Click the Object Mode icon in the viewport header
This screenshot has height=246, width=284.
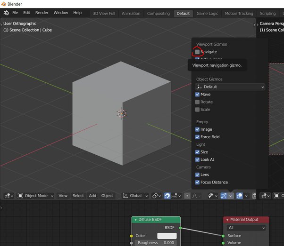coord(20,196)
